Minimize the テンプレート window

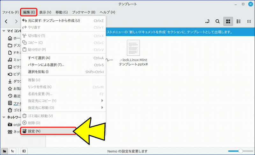(x=236, y=4)
